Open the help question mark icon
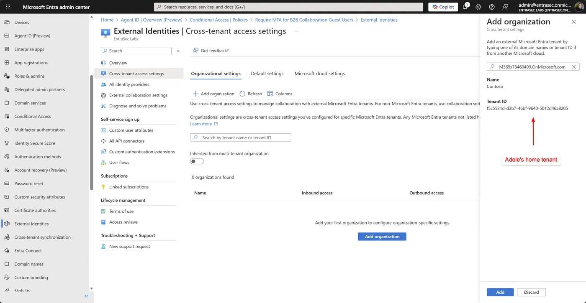Screen dimensions: 586x303 coord(492,7)
